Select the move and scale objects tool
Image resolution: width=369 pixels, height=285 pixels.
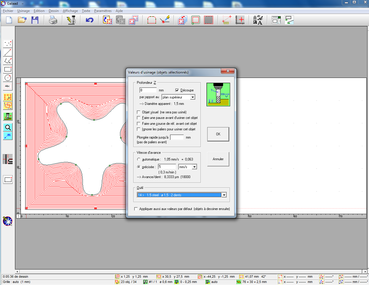[x=8, y=105]
